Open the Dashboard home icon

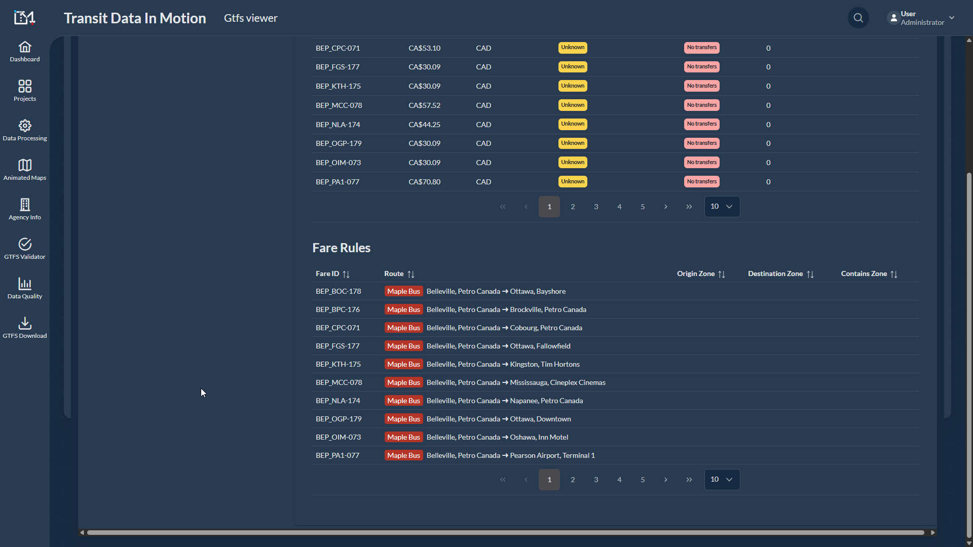24,47
